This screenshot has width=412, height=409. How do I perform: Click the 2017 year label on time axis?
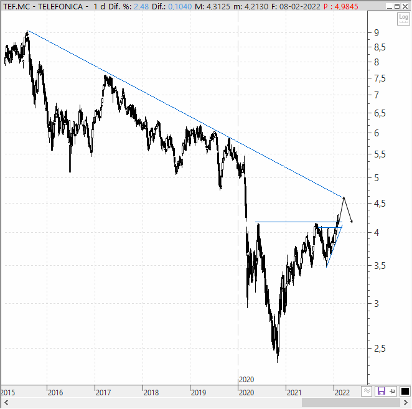point(103,392)
